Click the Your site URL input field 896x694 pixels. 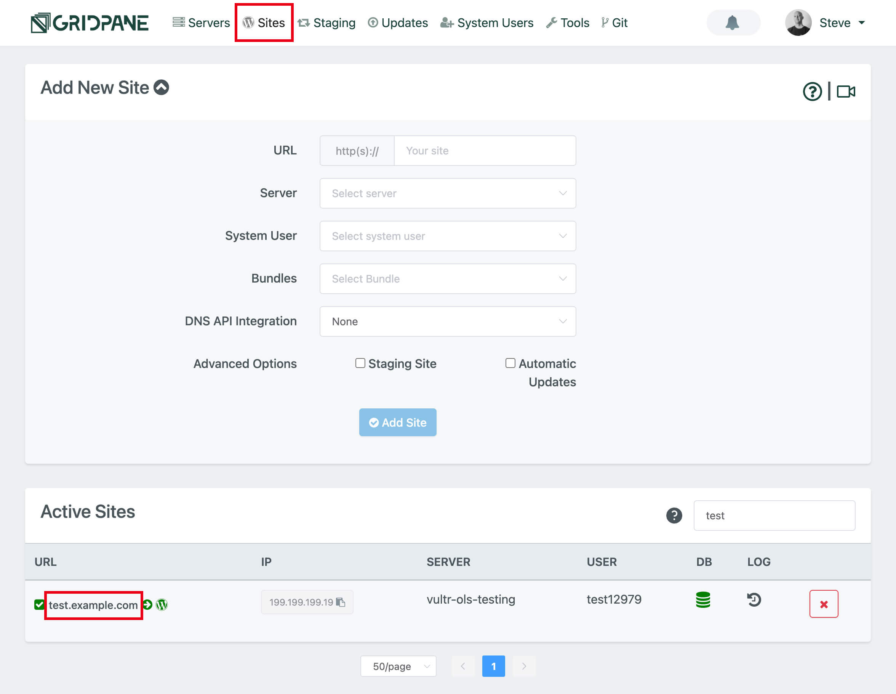[x=484, y=151]
